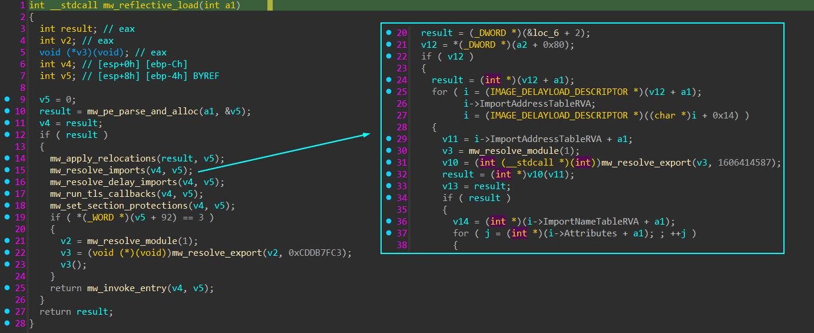This screenshot has height=333, width=814.
Task: Click gutter dot beside 'v11 = i->ImportAddressTableRVA' line
Action: 389,139
